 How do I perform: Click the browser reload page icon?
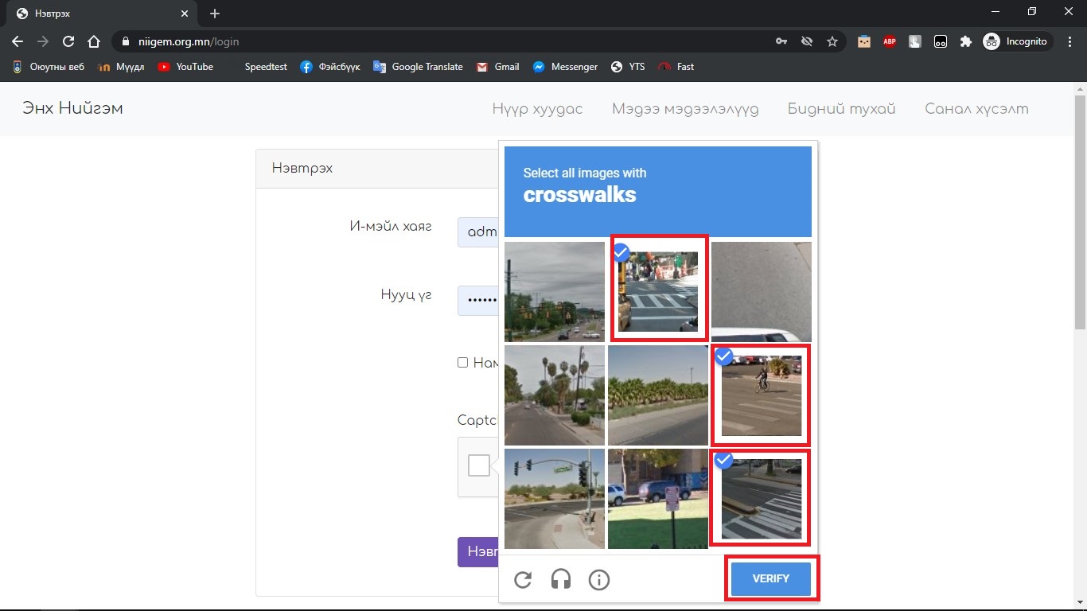tap(68, 41)
